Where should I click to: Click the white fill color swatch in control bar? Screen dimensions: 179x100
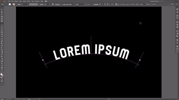[x=10, y=4]
